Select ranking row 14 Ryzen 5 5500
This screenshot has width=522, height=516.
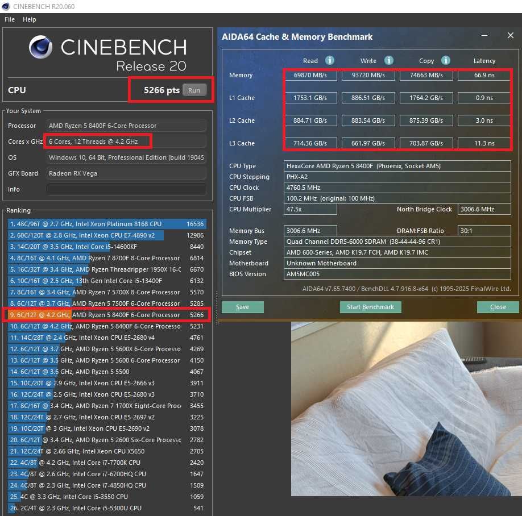coord(107,372)
